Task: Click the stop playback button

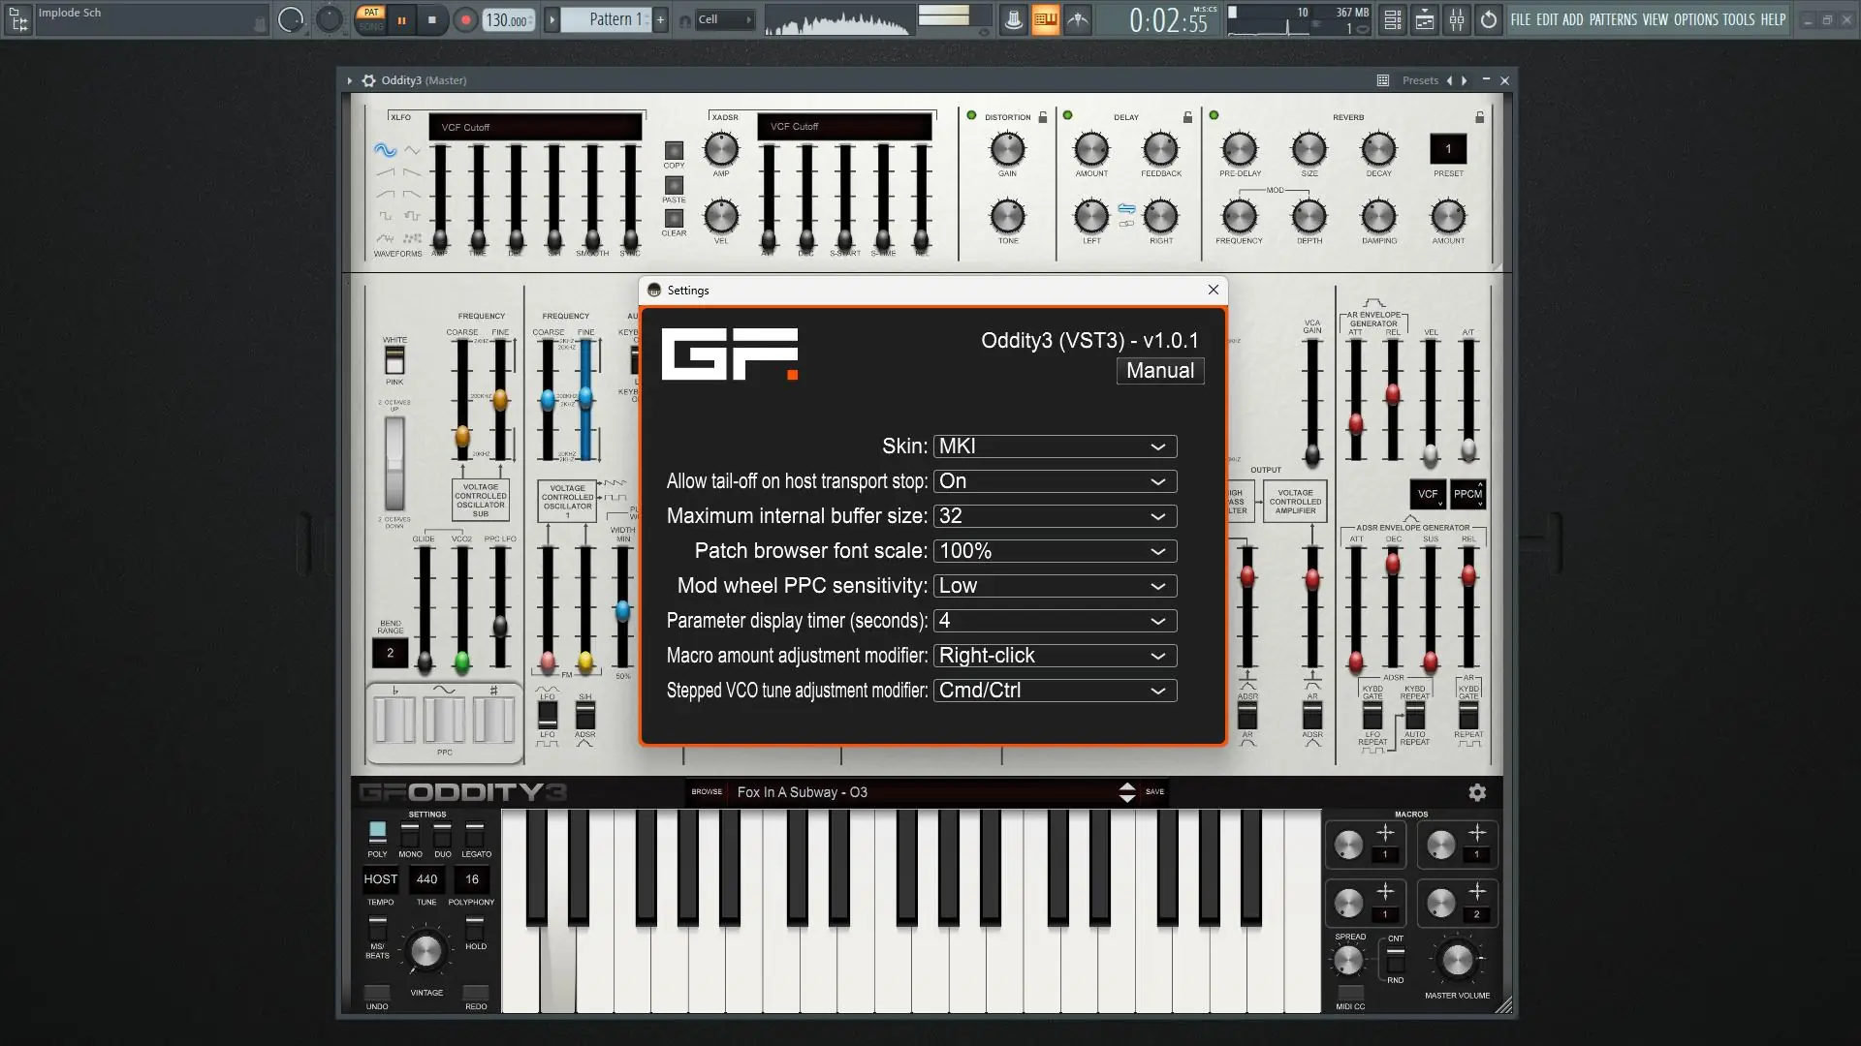Action: [x=432, y=19]
